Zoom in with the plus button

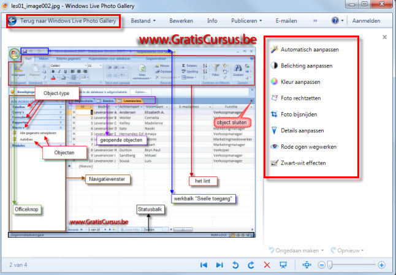pyautogui.click(x=382, y=265)
